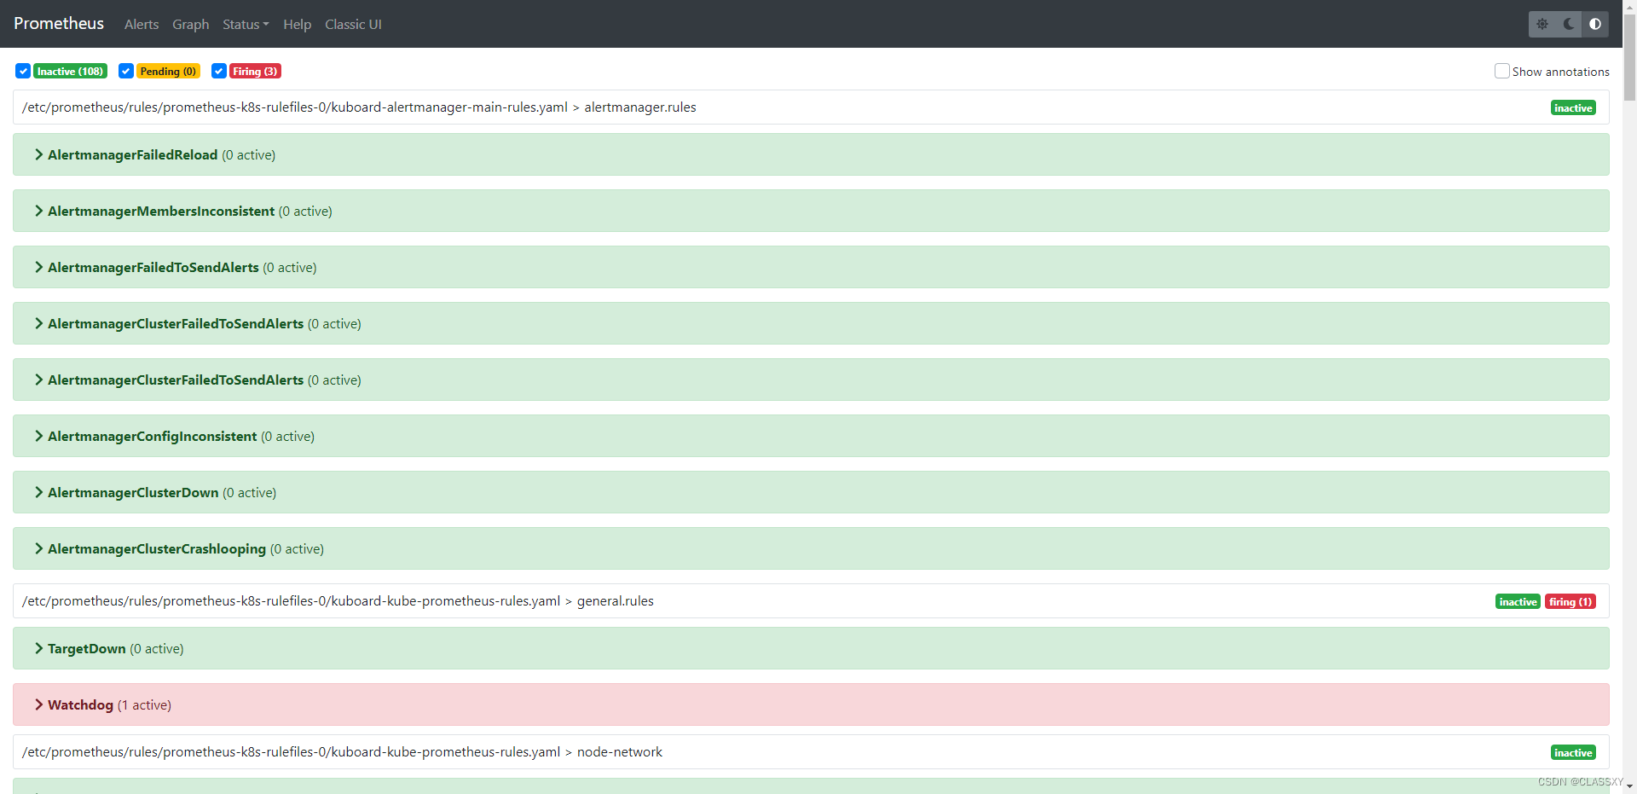The width and height of the screenshot is (1637, 794).
Task: Click the inactive badge on alertmanager.rules
Action: tap(1573, 107)
